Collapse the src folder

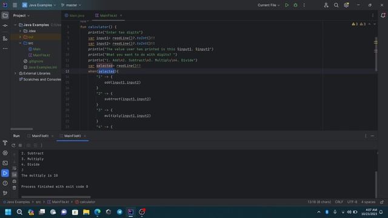20,43
